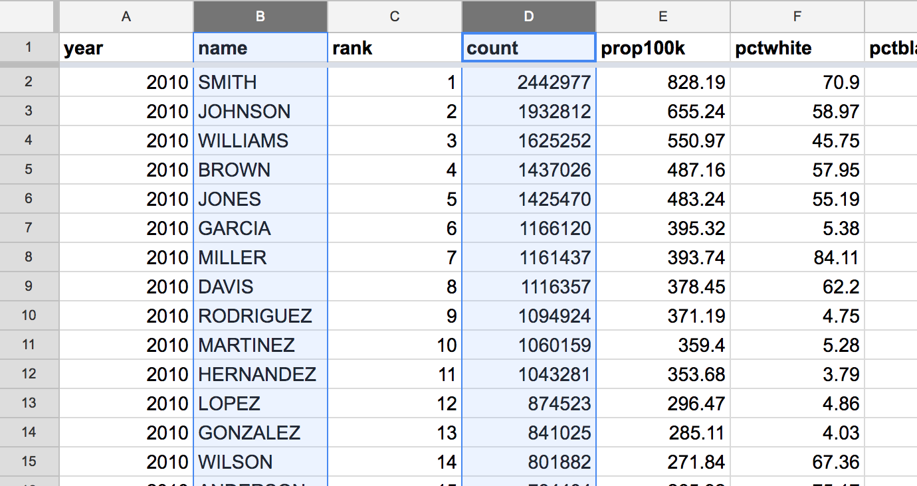Click pctwhite value 70.9
This screenshot has height=486, width=917.
click(797, 82)
